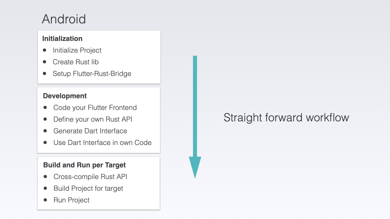Click the bullet dot before Initialize Project
This screenshot has height=219, width=390.
tap(45, 50)
